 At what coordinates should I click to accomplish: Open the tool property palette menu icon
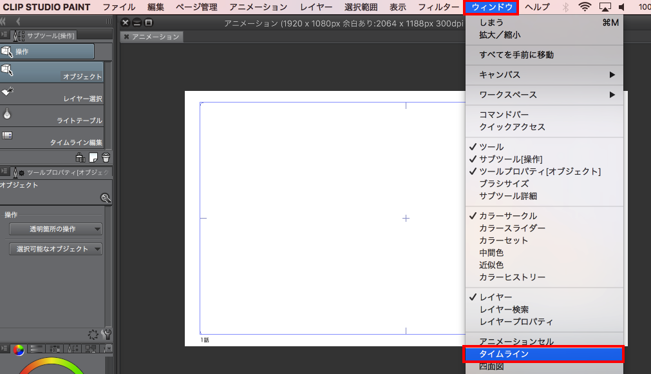4,172
